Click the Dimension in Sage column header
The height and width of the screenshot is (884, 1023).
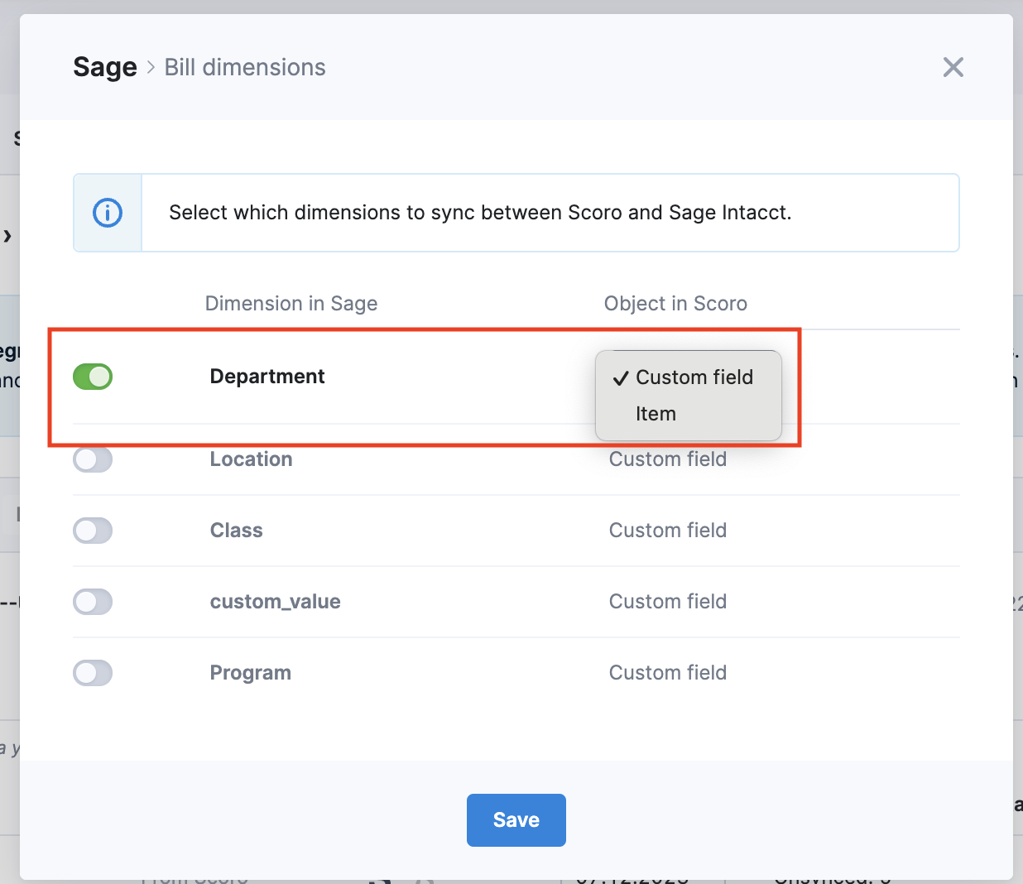(291, 304)
